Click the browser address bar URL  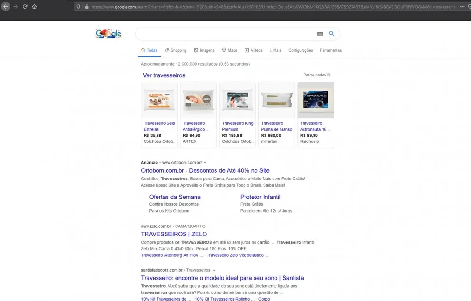click(x=274, y=7)
